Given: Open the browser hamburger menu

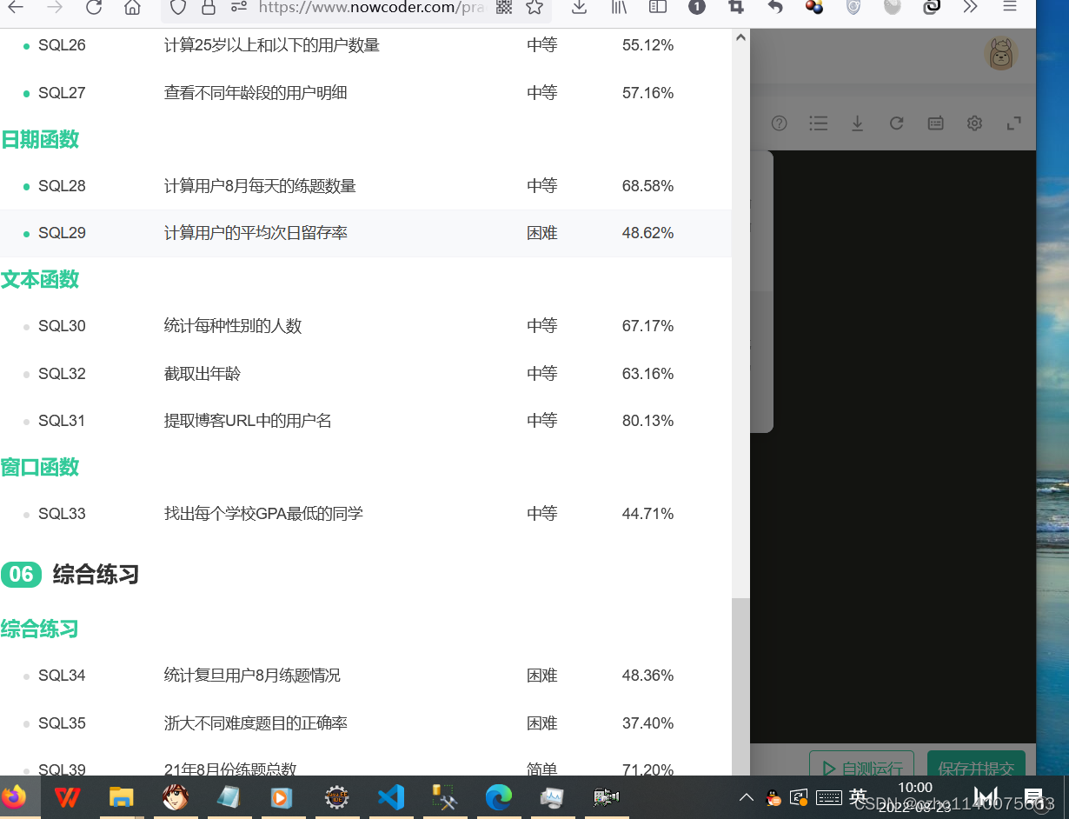Looking at the screenshot, I should (1010, 10).
